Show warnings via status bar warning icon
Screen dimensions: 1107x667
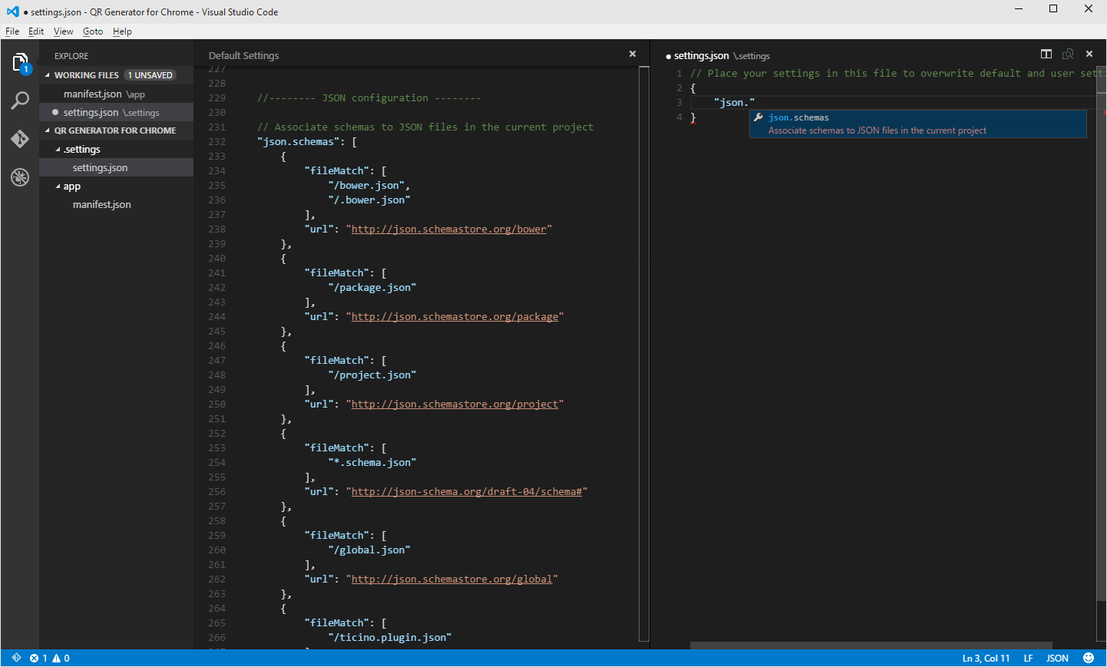pos(56,658)
